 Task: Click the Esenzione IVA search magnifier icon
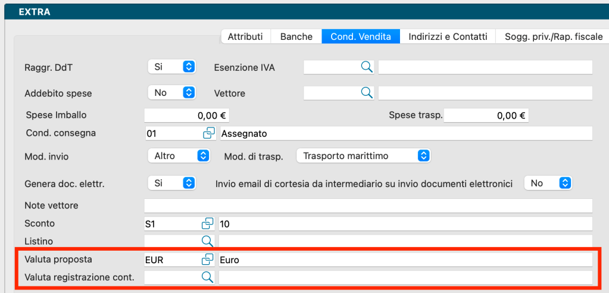pyautogui.click(x=367, y=67)
